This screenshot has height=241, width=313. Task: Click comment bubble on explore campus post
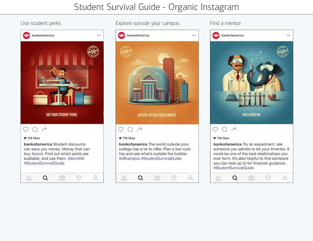[x=130, y=129]
